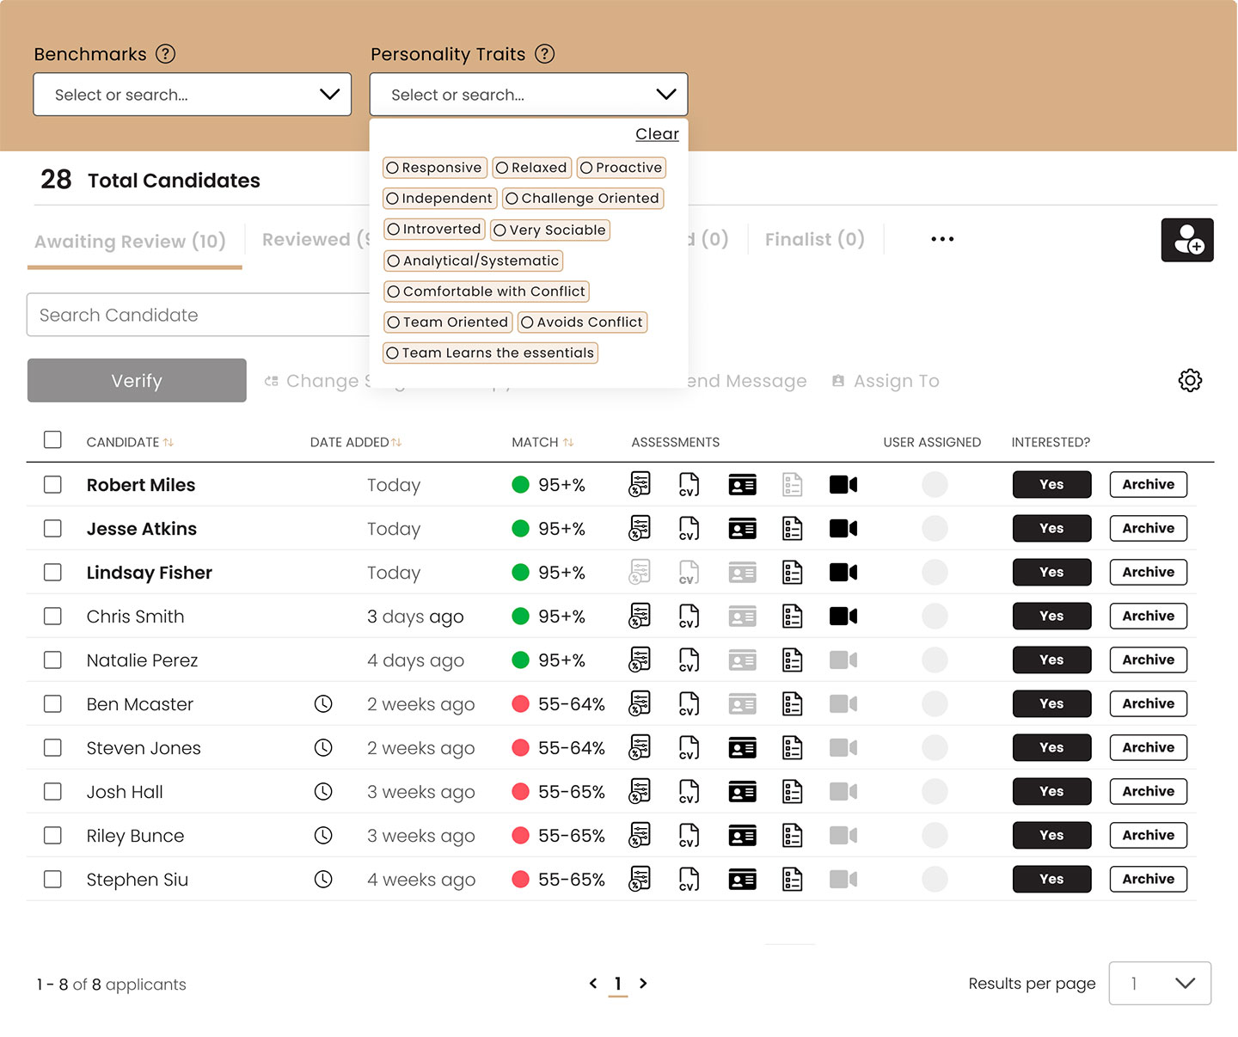Play Lindsay Fisher video icon

point(843,573)
